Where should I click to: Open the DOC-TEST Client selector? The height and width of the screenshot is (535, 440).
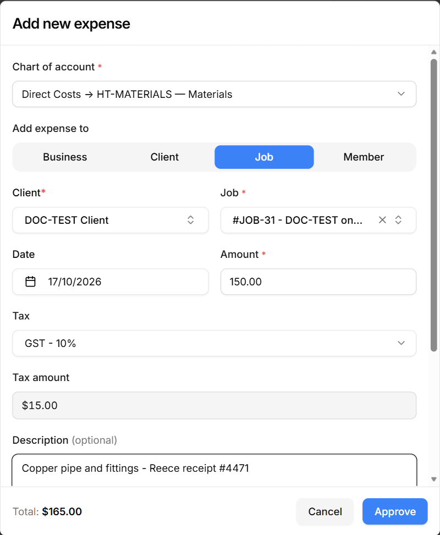click(x=110, y=220)
